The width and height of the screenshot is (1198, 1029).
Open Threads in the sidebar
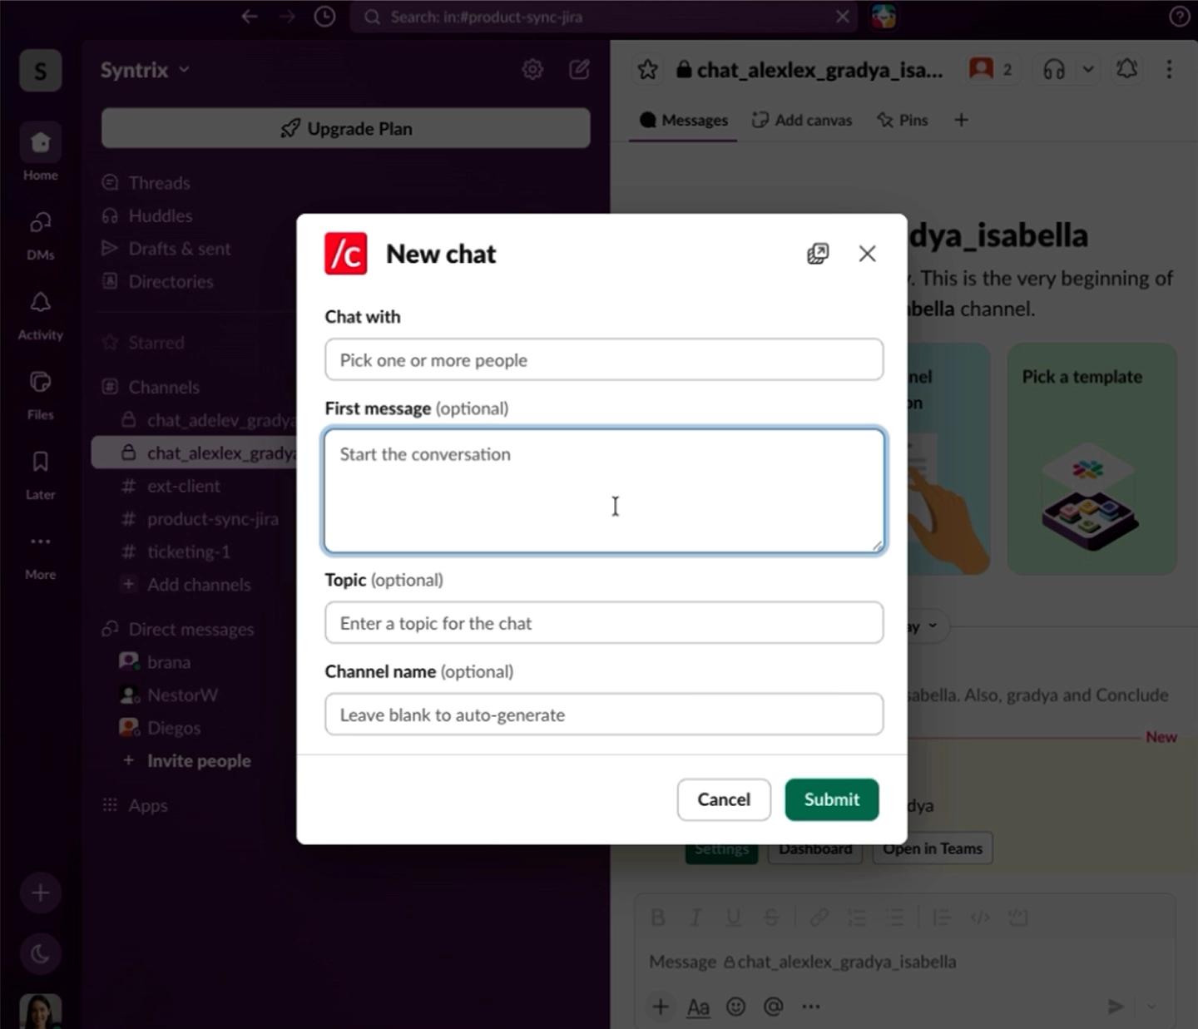coord(159,182)
